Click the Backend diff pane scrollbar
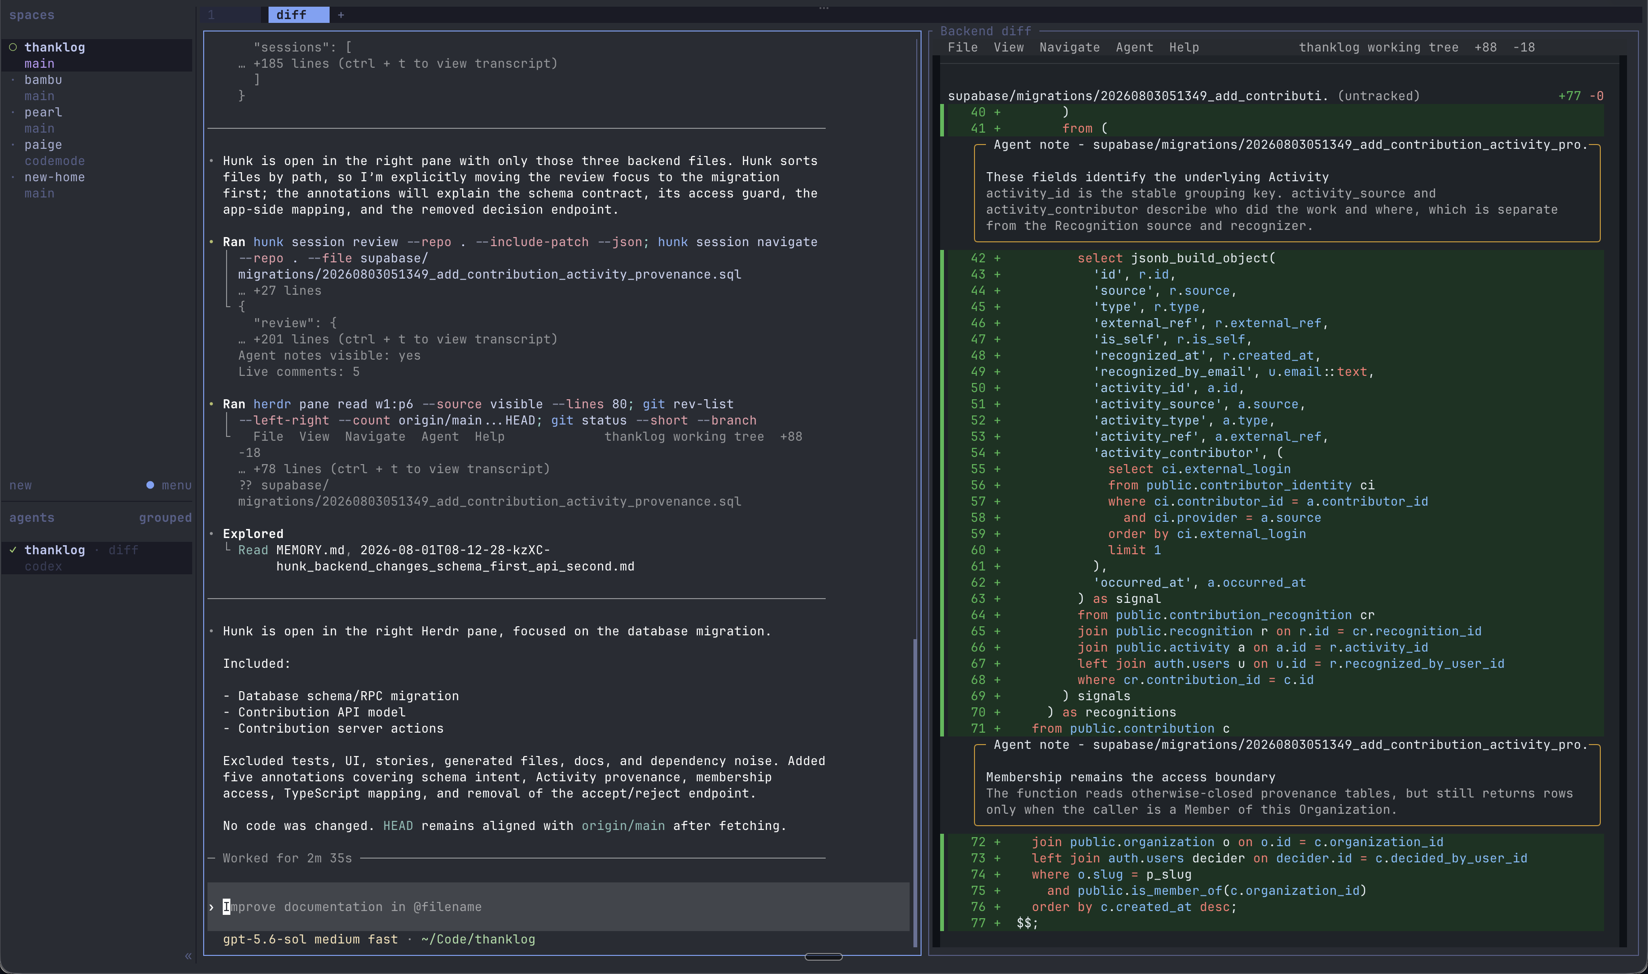1648x974 pixels. pos(1623,501)
